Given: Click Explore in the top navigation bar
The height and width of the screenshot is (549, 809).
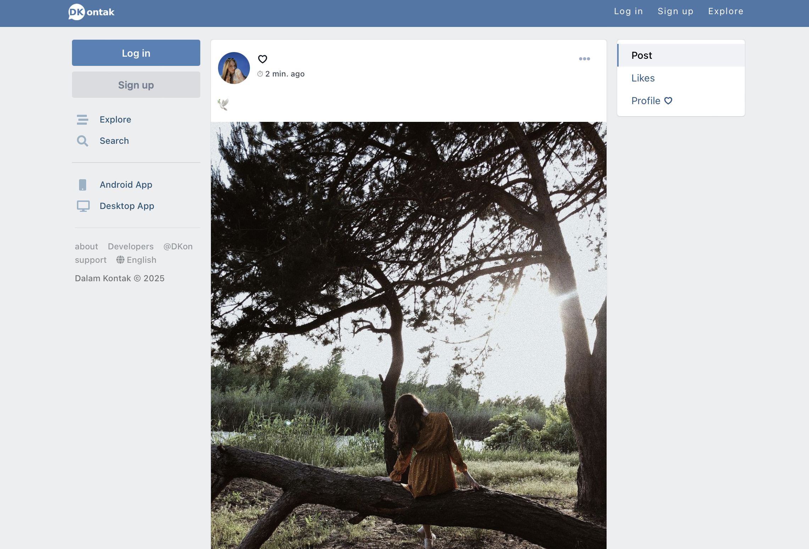Looking at the screenshot, I should pyautogui.click(x=725, y=11).
